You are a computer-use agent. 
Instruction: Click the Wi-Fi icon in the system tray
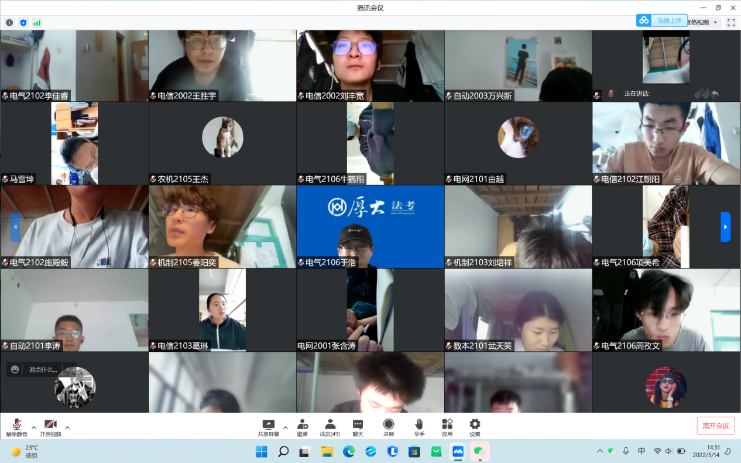tap(657, 451)
